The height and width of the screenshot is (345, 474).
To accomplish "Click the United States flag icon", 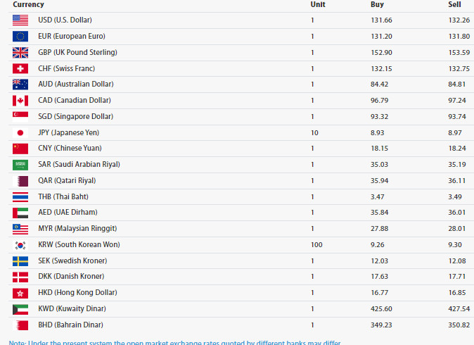I will pos(20,20).
